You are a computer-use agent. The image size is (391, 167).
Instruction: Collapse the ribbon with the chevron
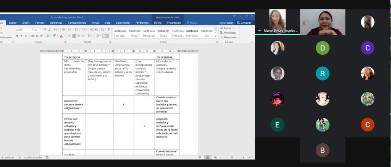tap(252, 42)
